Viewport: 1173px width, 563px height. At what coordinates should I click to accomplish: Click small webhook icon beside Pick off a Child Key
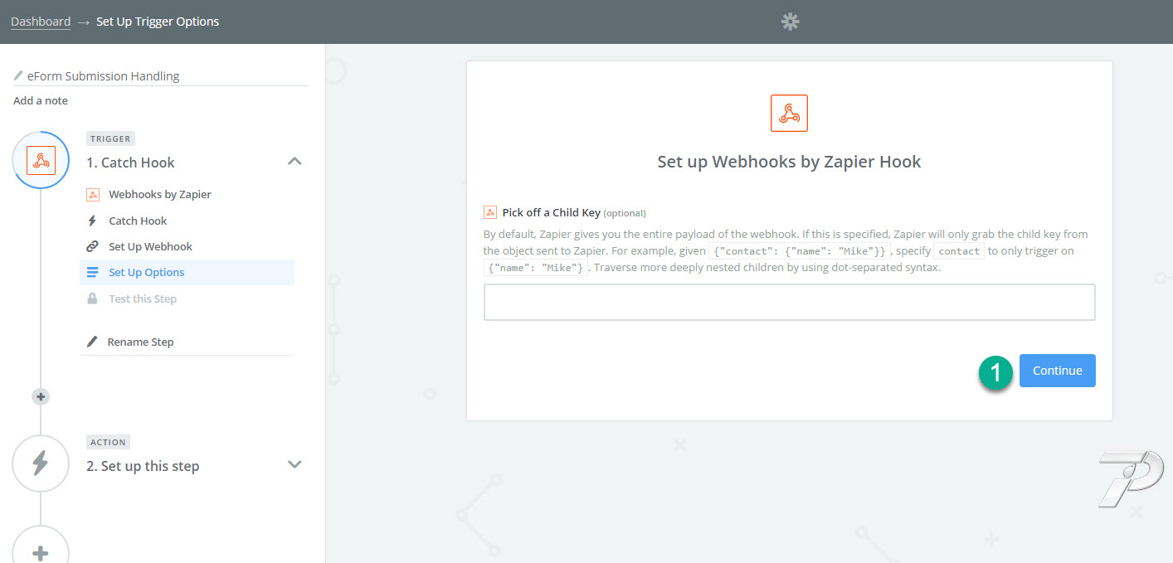(490, 212)
